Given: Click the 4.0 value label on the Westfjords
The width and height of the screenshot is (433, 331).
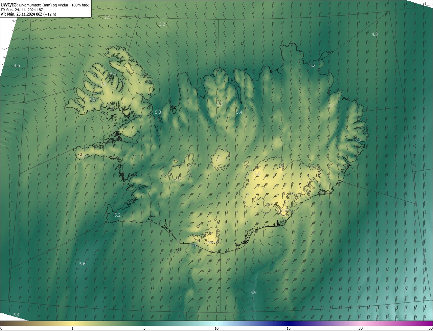Looking at the screenshot, I should tap(92, 100).
